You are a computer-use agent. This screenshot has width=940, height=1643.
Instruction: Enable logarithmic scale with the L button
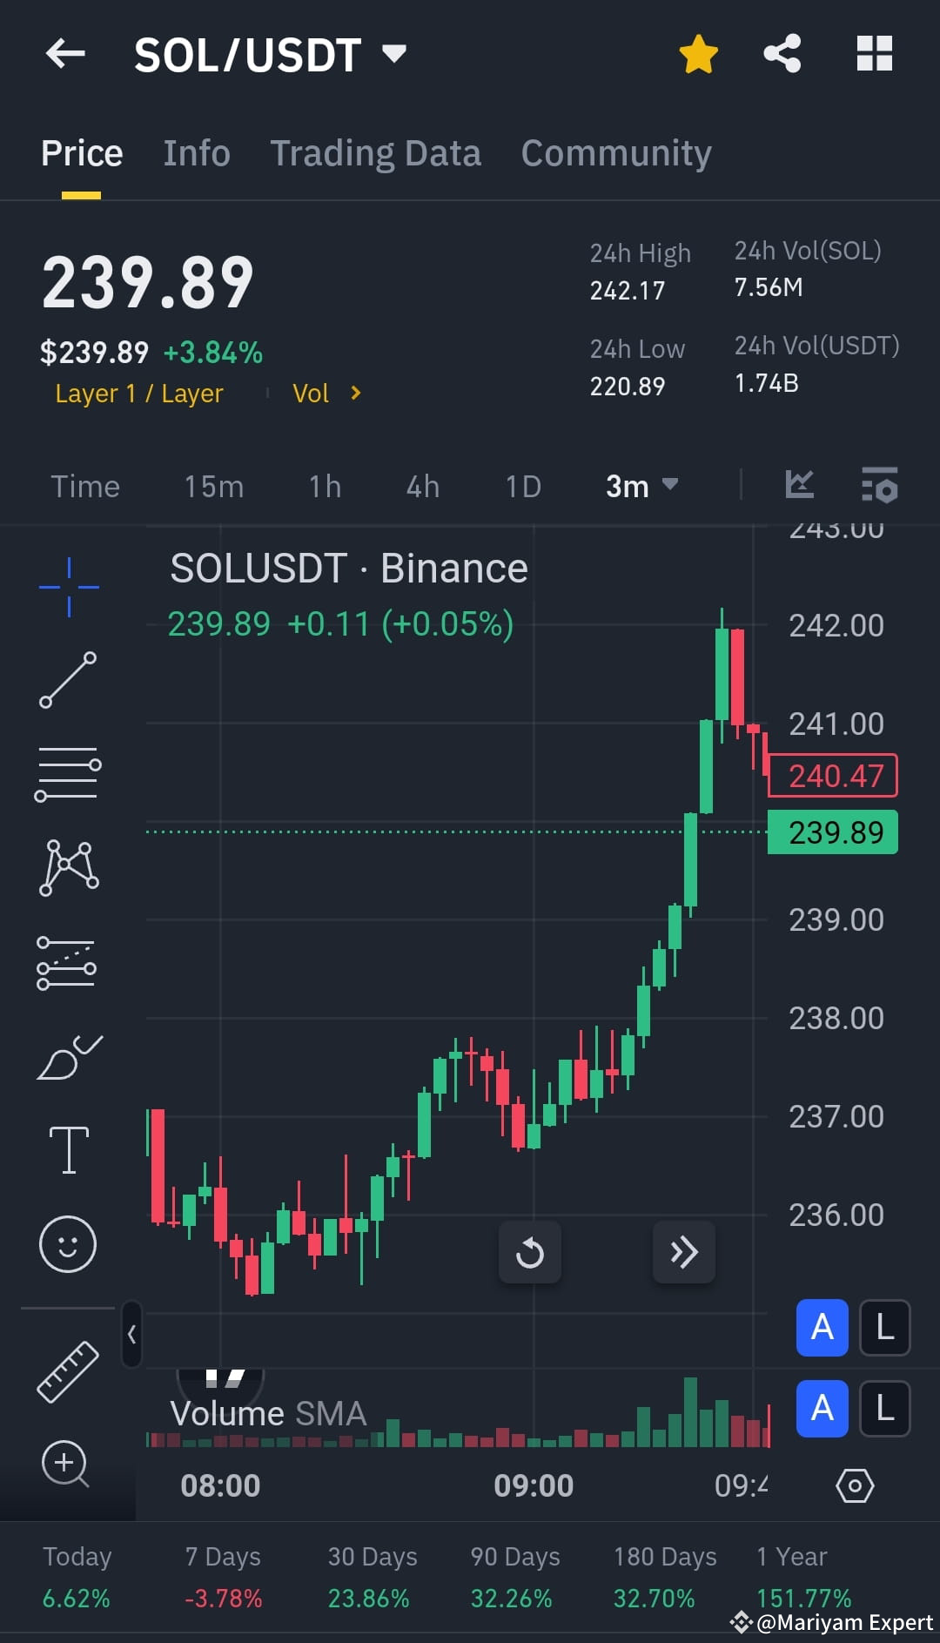coord(884,1328)
